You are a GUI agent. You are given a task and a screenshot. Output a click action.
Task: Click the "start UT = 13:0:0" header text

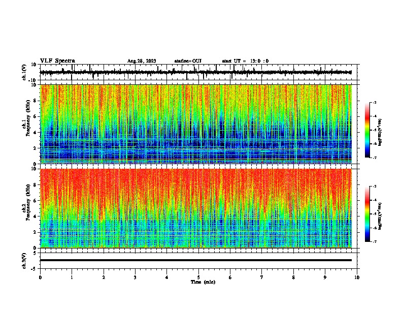(245, 61)
